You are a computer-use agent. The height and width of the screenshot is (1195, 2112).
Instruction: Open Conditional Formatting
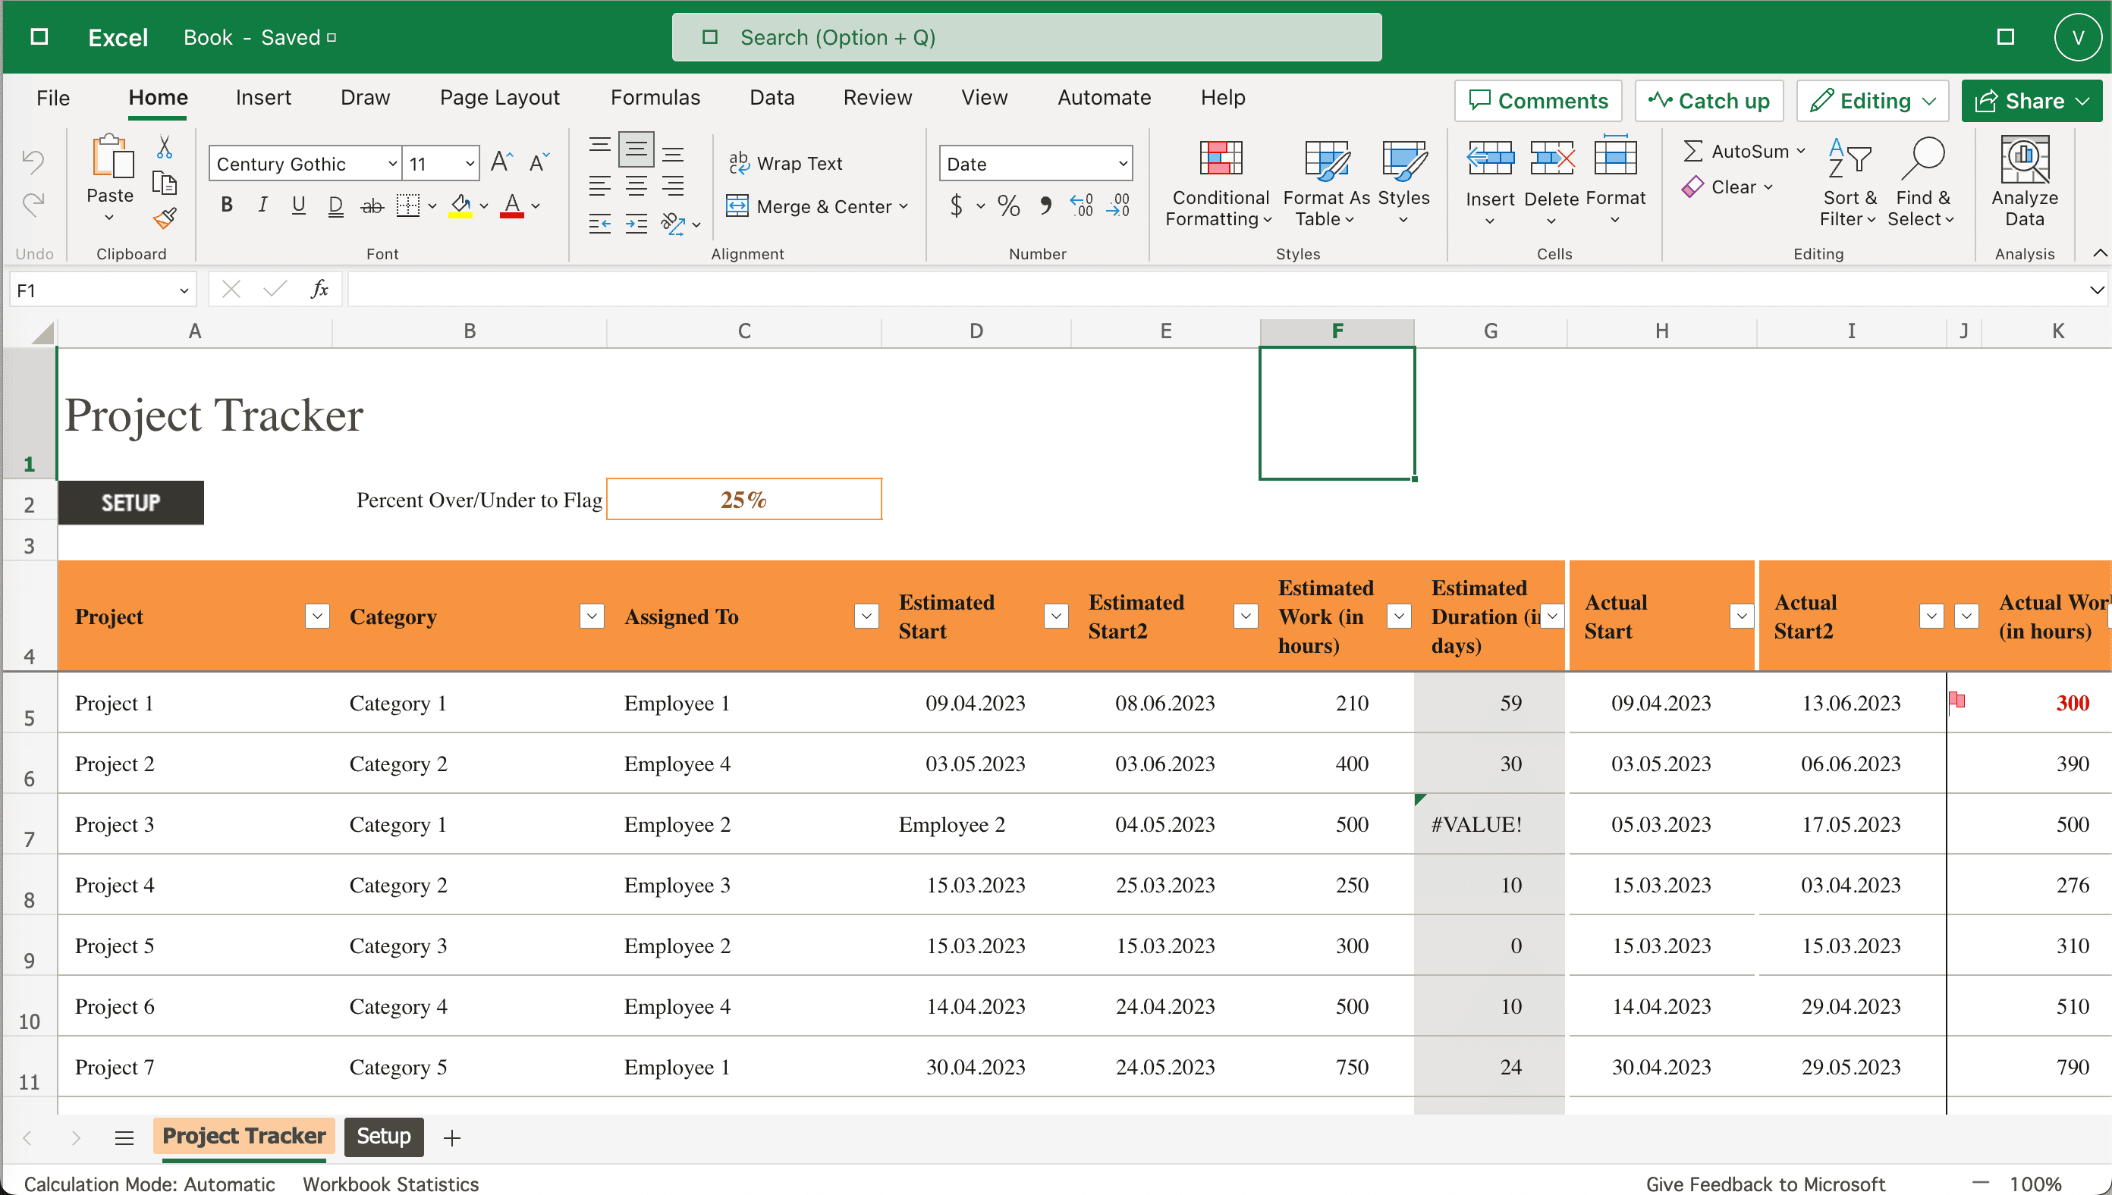(1220, 182)
